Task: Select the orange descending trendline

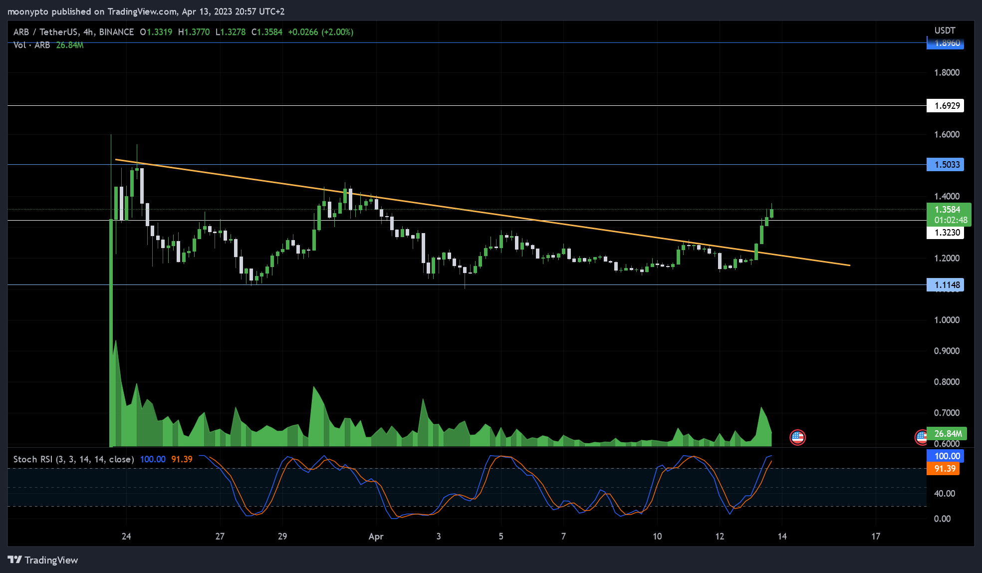Action: (483, 212)
